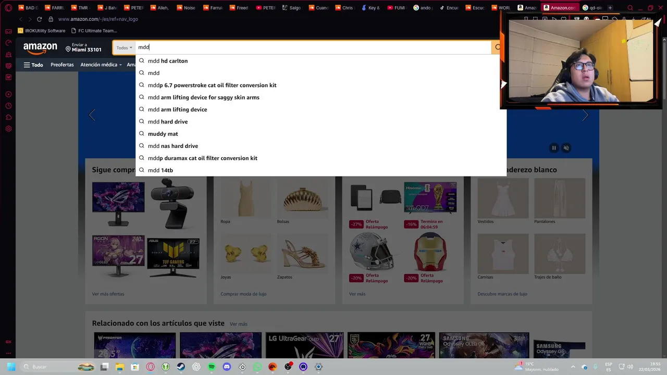667x375 pixels.
Task: Select 'mdd hard drive' suggestion
Action: [x=320, y=121]
